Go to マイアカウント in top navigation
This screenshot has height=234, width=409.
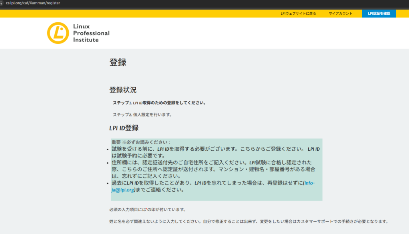[340, 14]
